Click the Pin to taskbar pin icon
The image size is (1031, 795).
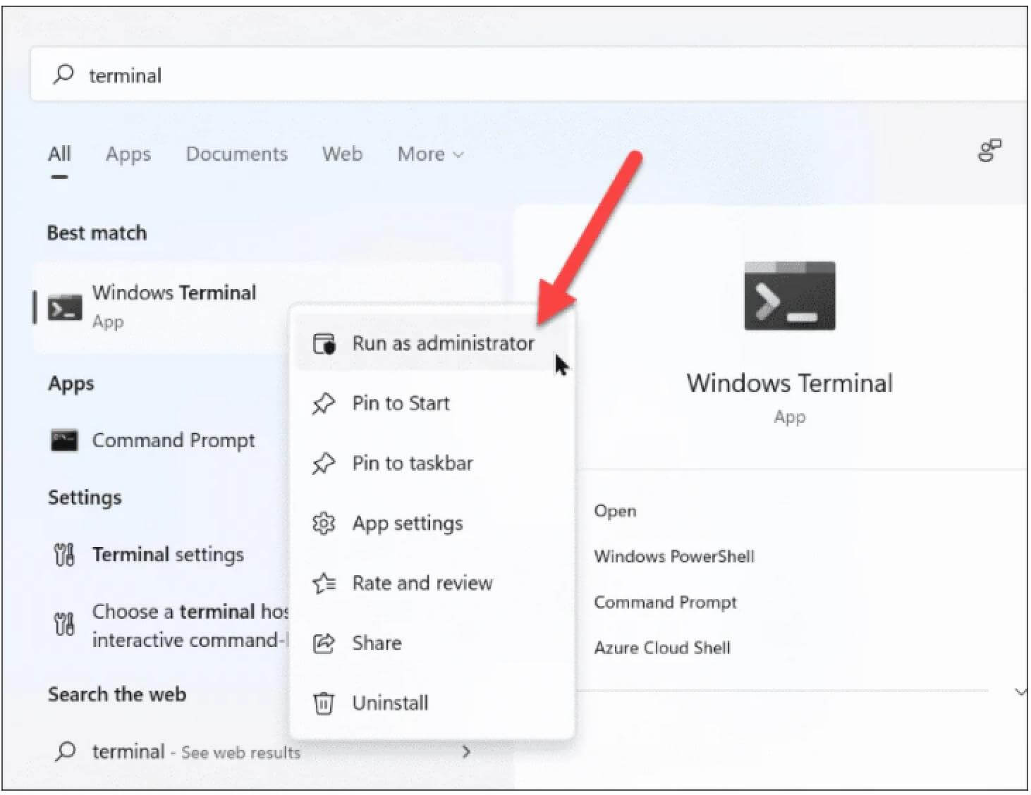point(324,464)
